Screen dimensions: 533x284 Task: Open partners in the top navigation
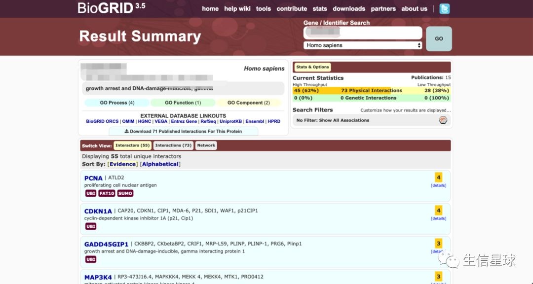pos(383,9)
